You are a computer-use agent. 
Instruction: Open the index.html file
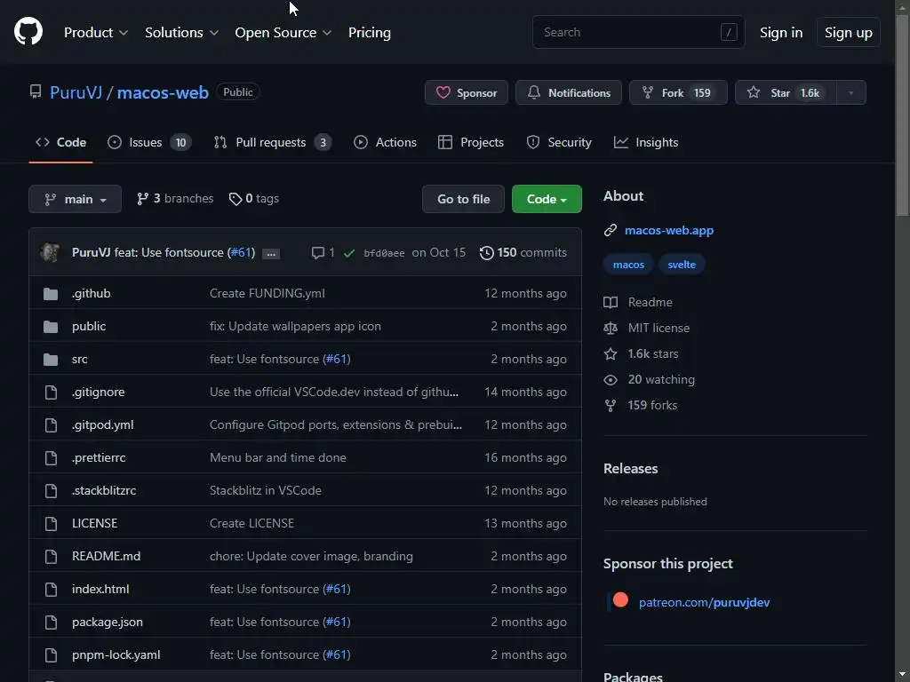point(100,589)
